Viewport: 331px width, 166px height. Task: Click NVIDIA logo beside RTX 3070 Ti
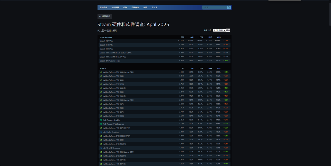point(101,160)
